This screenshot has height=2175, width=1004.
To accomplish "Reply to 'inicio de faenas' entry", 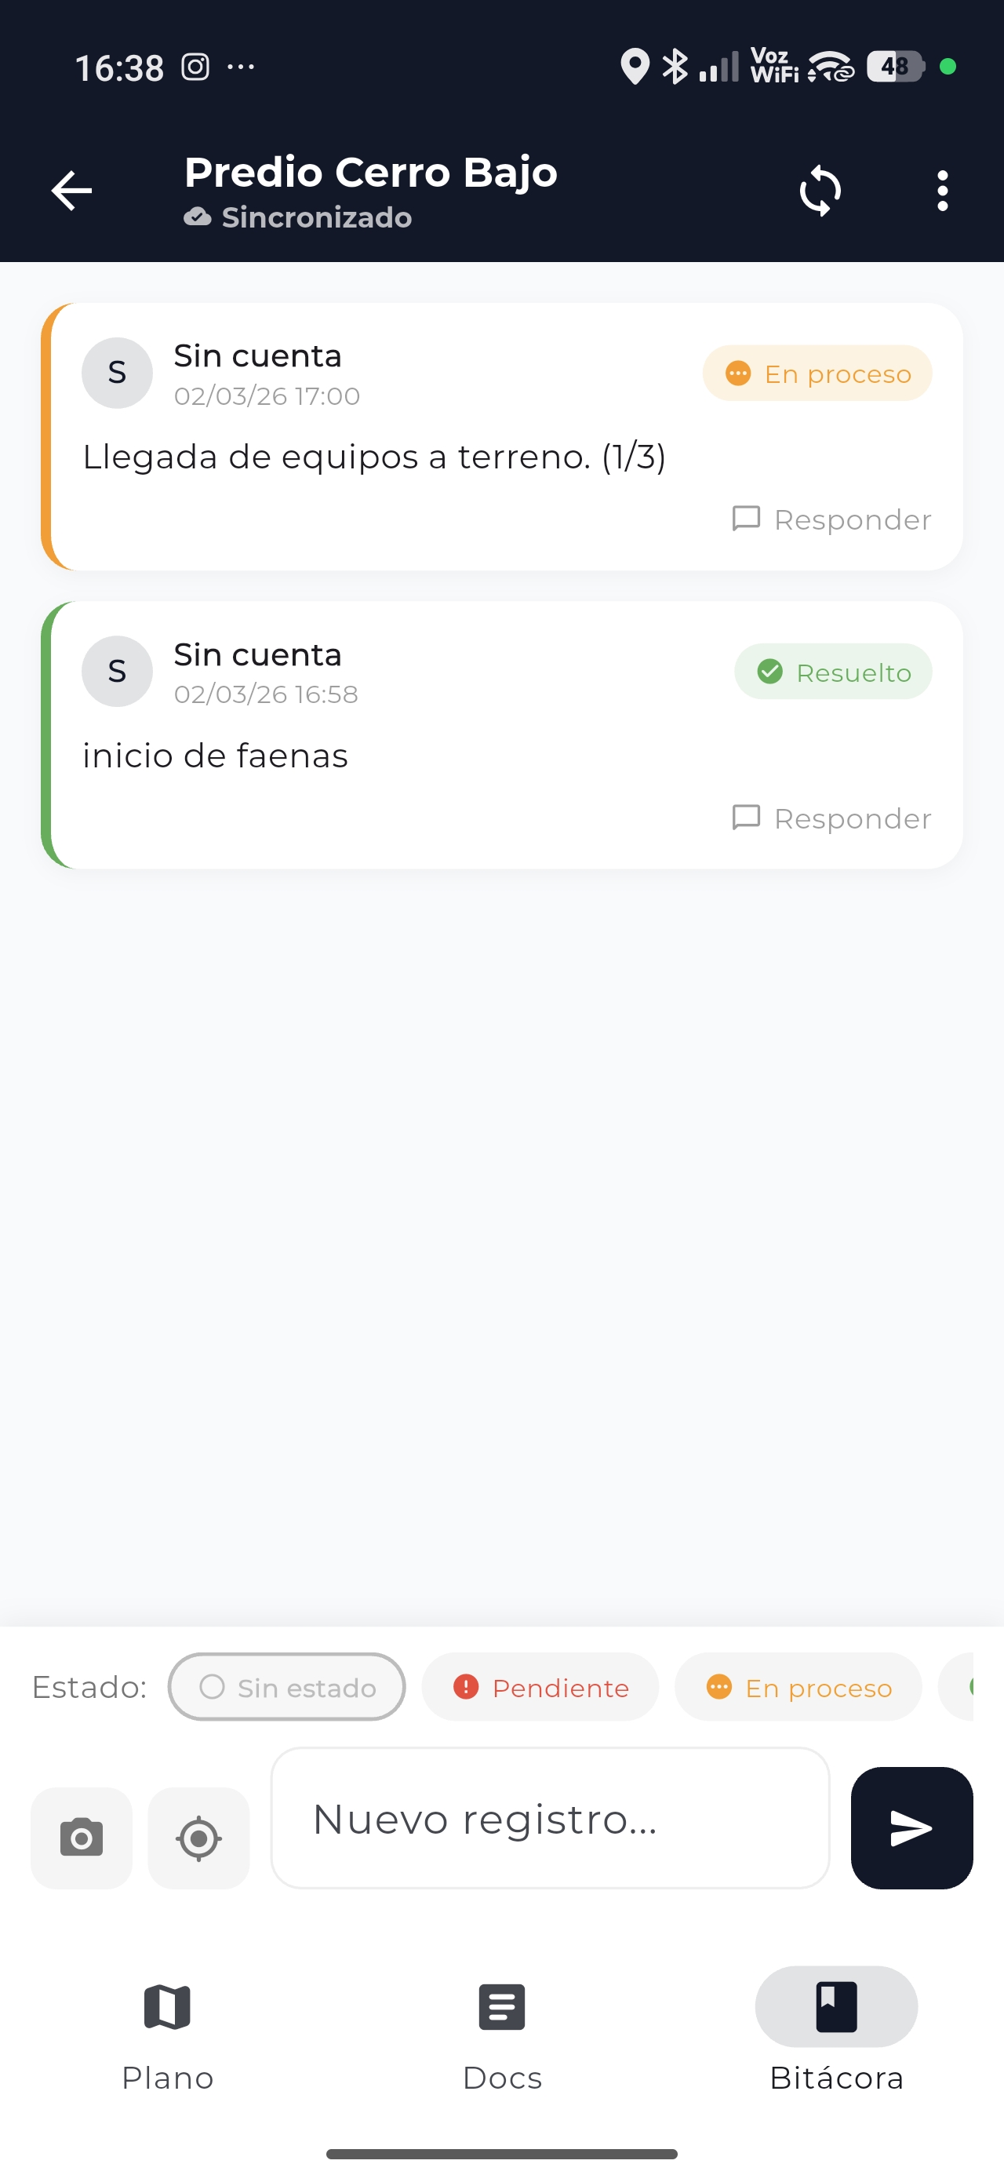I will (831, 818).
